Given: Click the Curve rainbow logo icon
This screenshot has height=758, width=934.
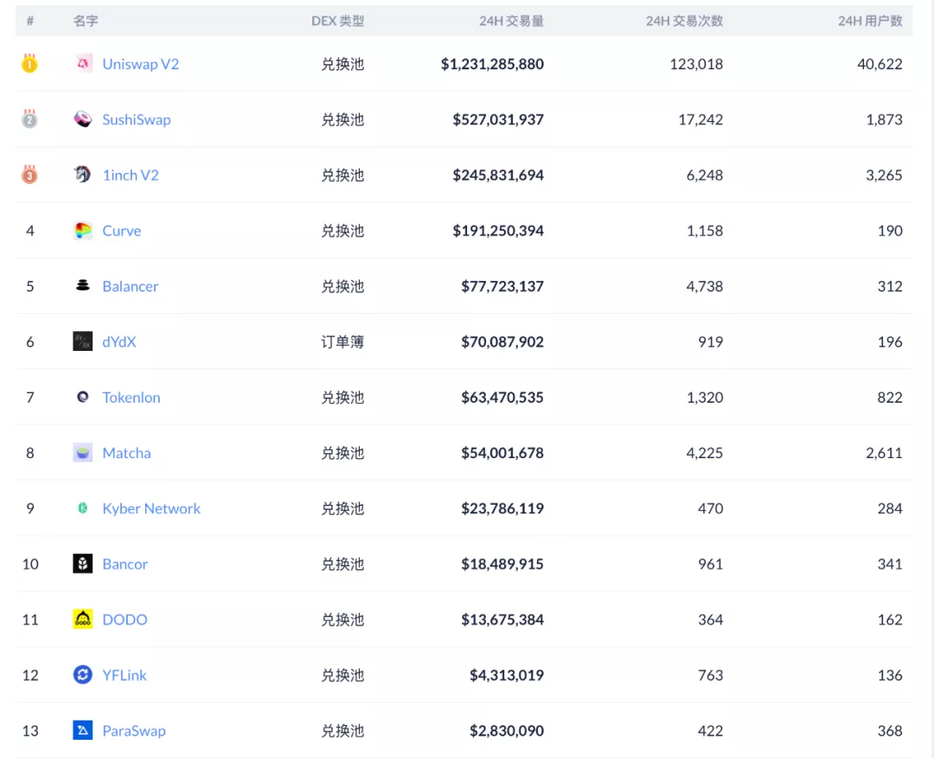Looking at the screenshot, I should click(83, 231).
